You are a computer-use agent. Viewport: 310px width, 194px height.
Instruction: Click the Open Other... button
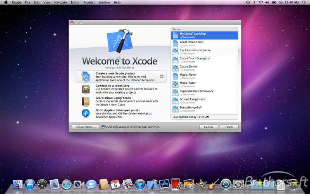click(85, 127)
